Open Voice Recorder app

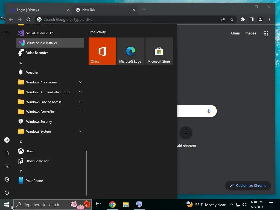click(x=50, y=53)
